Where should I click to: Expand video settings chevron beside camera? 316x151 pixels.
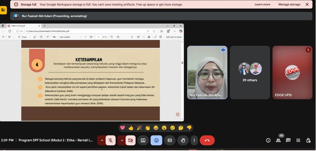(122, 140)
